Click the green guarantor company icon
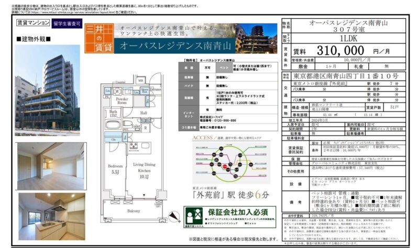 (194, 216)
